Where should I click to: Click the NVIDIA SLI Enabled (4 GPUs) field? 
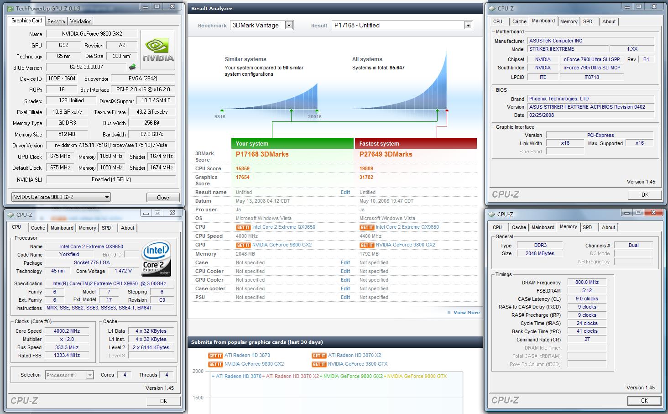click(111, 179)
